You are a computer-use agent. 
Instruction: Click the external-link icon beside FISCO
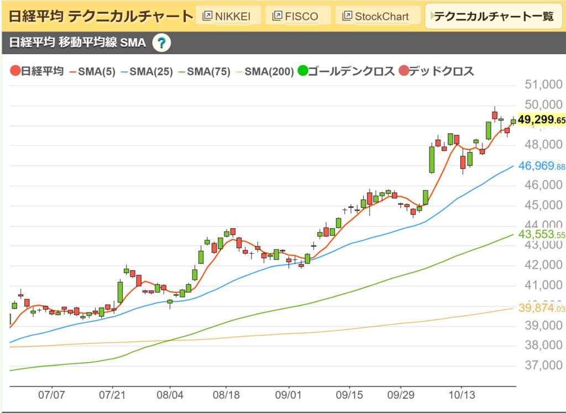pyautogui.click(x=277, y=16)
